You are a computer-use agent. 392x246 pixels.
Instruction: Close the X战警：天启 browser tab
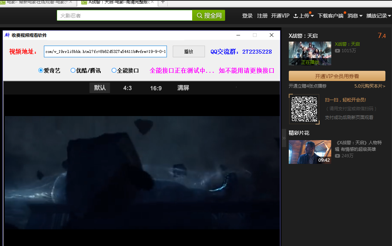click(x=152, y=2)
